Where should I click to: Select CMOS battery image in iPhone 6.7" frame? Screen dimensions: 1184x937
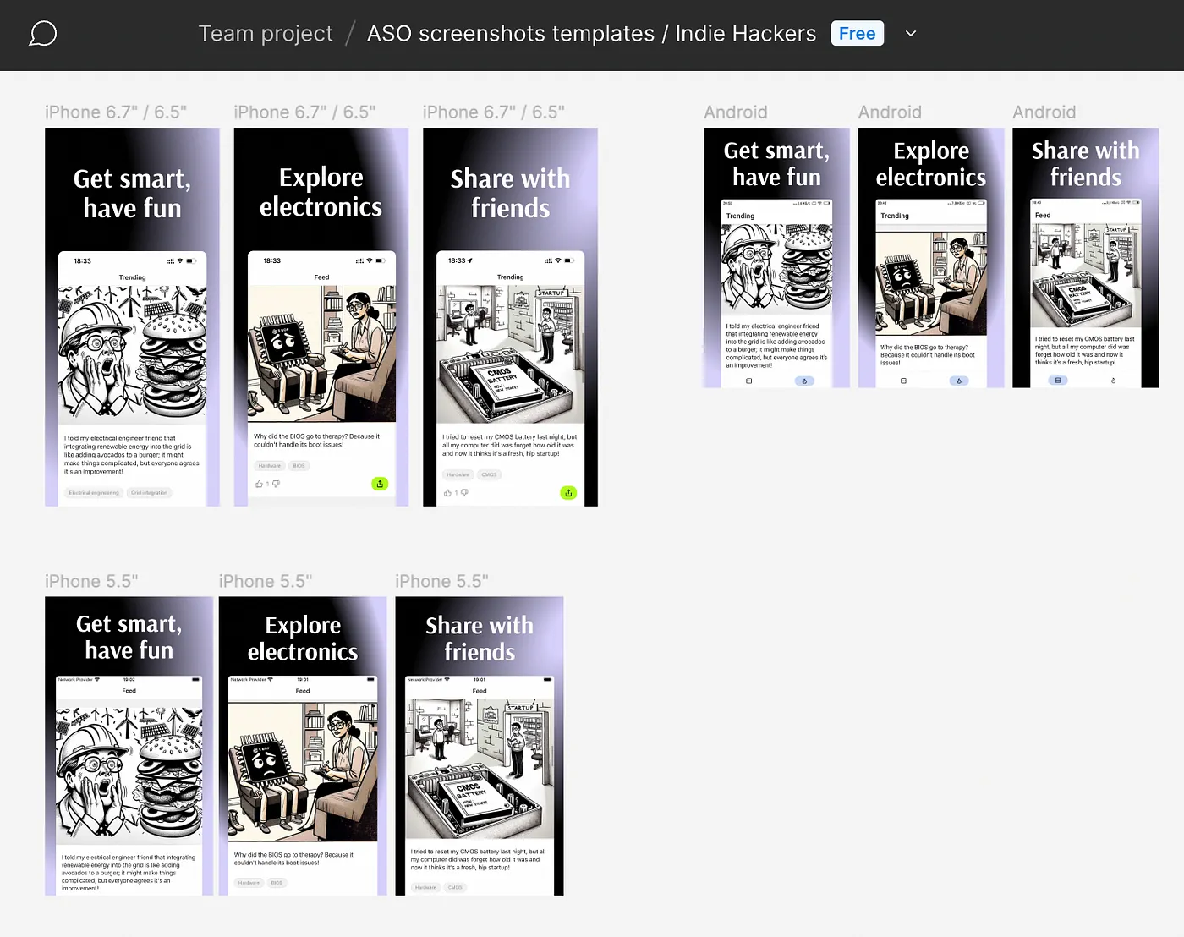510,354
